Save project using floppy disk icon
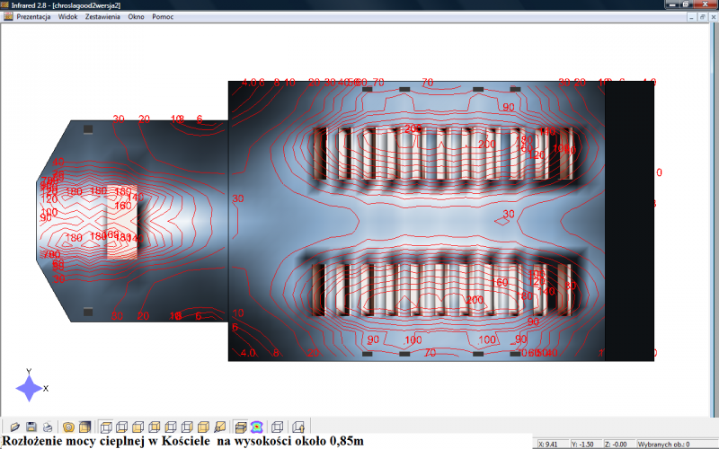This screenshot has height=449, width=719. pos(31,427)
